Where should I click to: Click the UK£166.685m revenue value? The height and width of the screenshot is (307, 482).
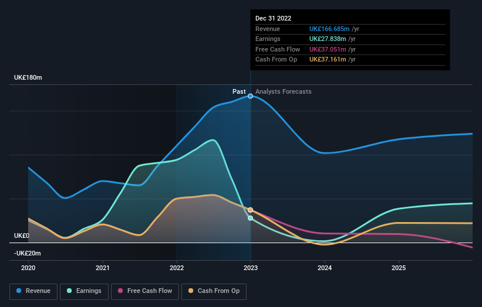(x=329, y=29)
